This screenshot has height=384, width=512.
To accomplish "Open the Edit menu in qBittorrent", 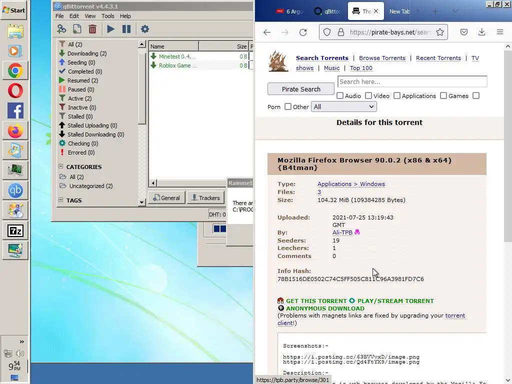I will click(74, 16).
